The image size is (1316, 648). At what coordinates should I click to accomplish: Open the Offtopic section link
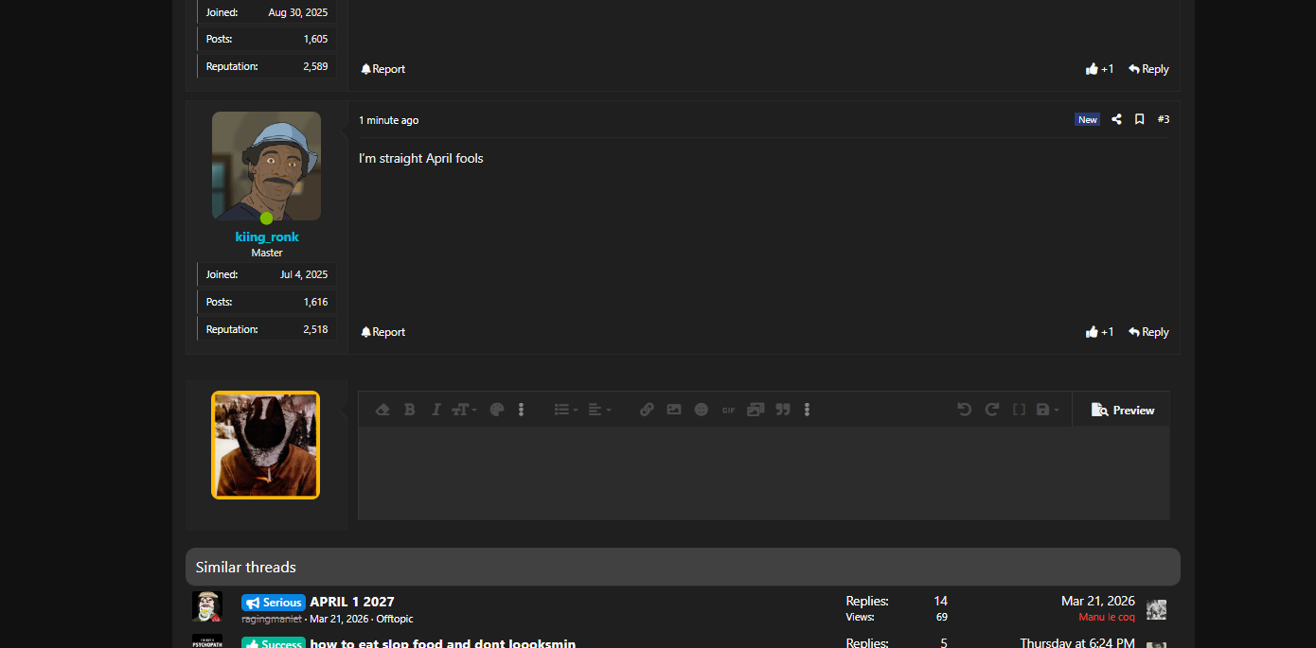[x=394, y=619]
